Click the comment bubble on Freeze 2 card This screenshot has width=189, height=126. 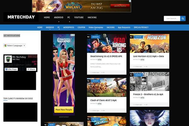(131, 75)
